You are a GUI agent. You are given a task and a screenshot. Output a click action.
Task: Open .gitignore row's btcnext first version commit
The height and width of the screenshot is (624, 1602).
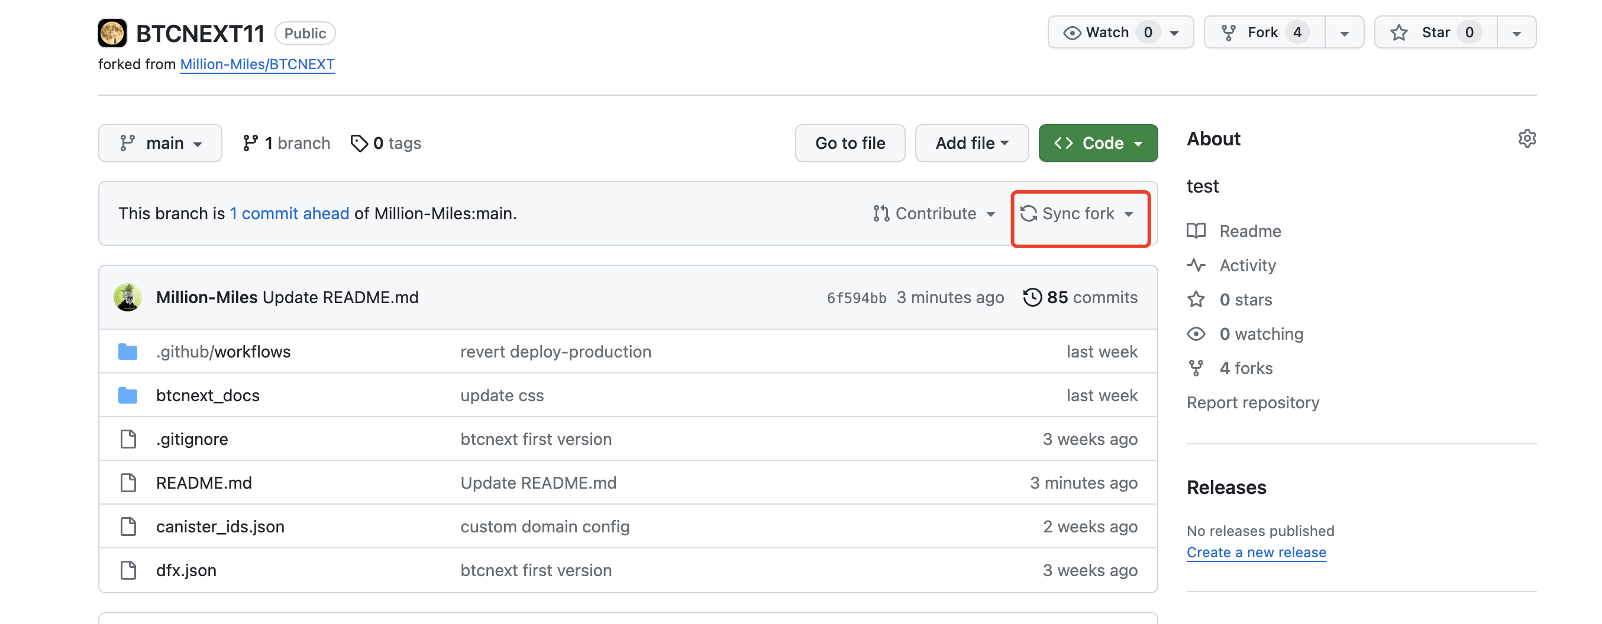point(535,439)
